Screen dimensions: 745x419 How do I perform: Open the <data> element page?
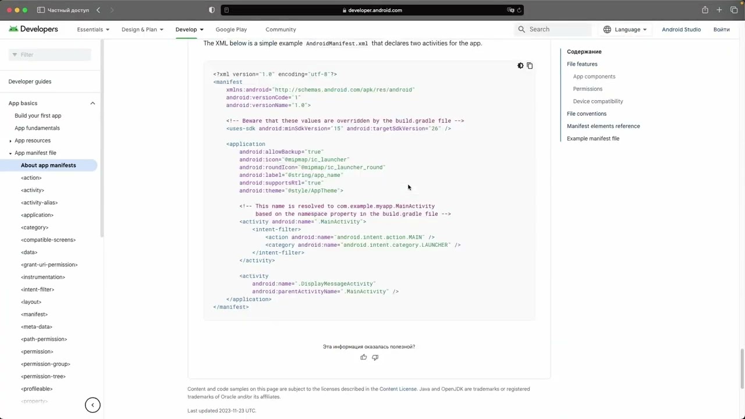[29, 252]
